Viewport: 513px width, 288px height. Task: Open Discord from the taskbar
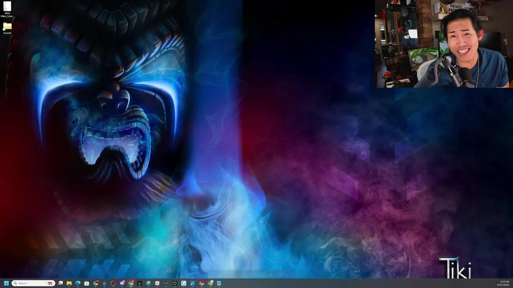pyautogui.click(x=122, y=283)
